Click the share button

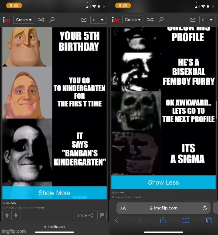pyautogui.click(x=85, y=215)
